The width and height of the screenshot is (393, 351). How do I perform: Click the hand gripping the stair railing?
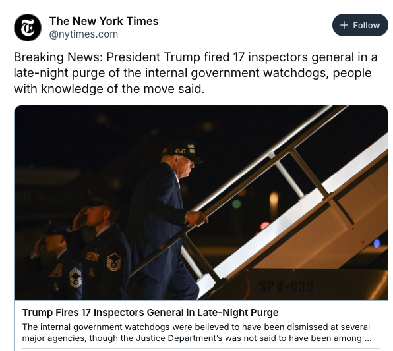point(198,217)
